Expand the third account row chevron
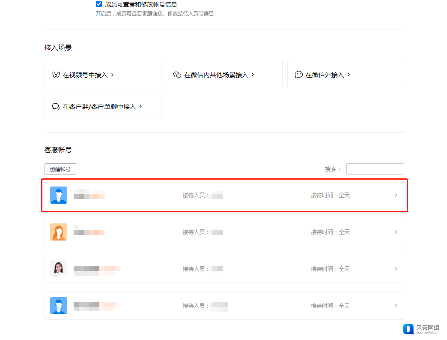 (x=396, y=269)
